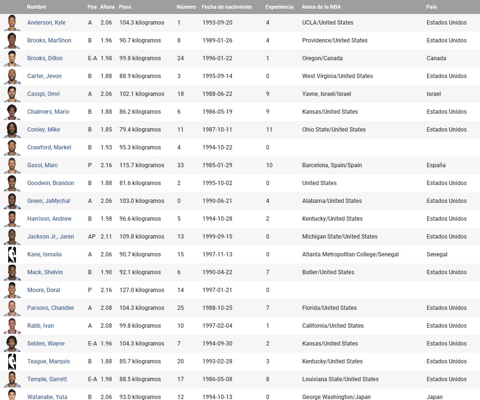
Task: Click the Experiencia column header
Action: (x=279, y=7)
